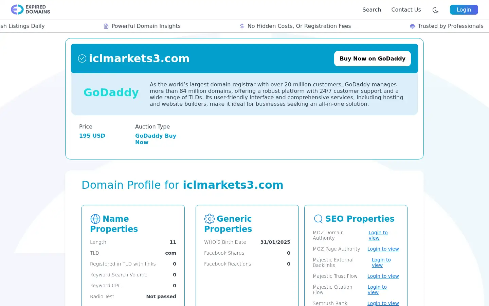The width and height of the screenshot is (489, 306).
Task: Click Login to view for Semrush Rank
Action: 383,303
